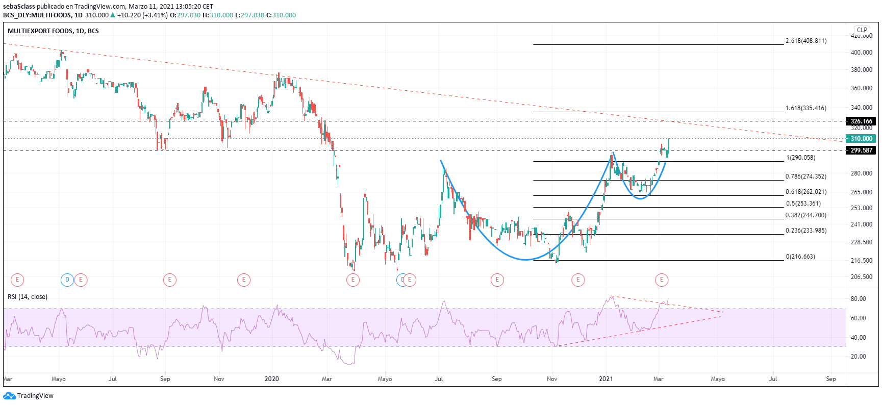
Task: Click the Fibonacci 0(216.663) label
Action: 800,257
